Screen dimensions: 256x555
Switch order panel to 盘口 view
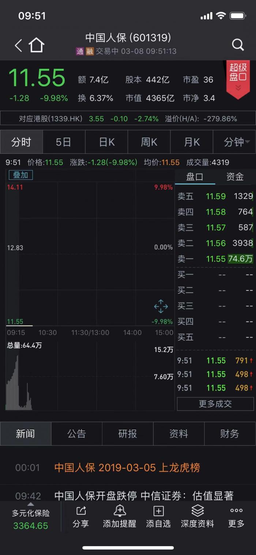[195, 177]
